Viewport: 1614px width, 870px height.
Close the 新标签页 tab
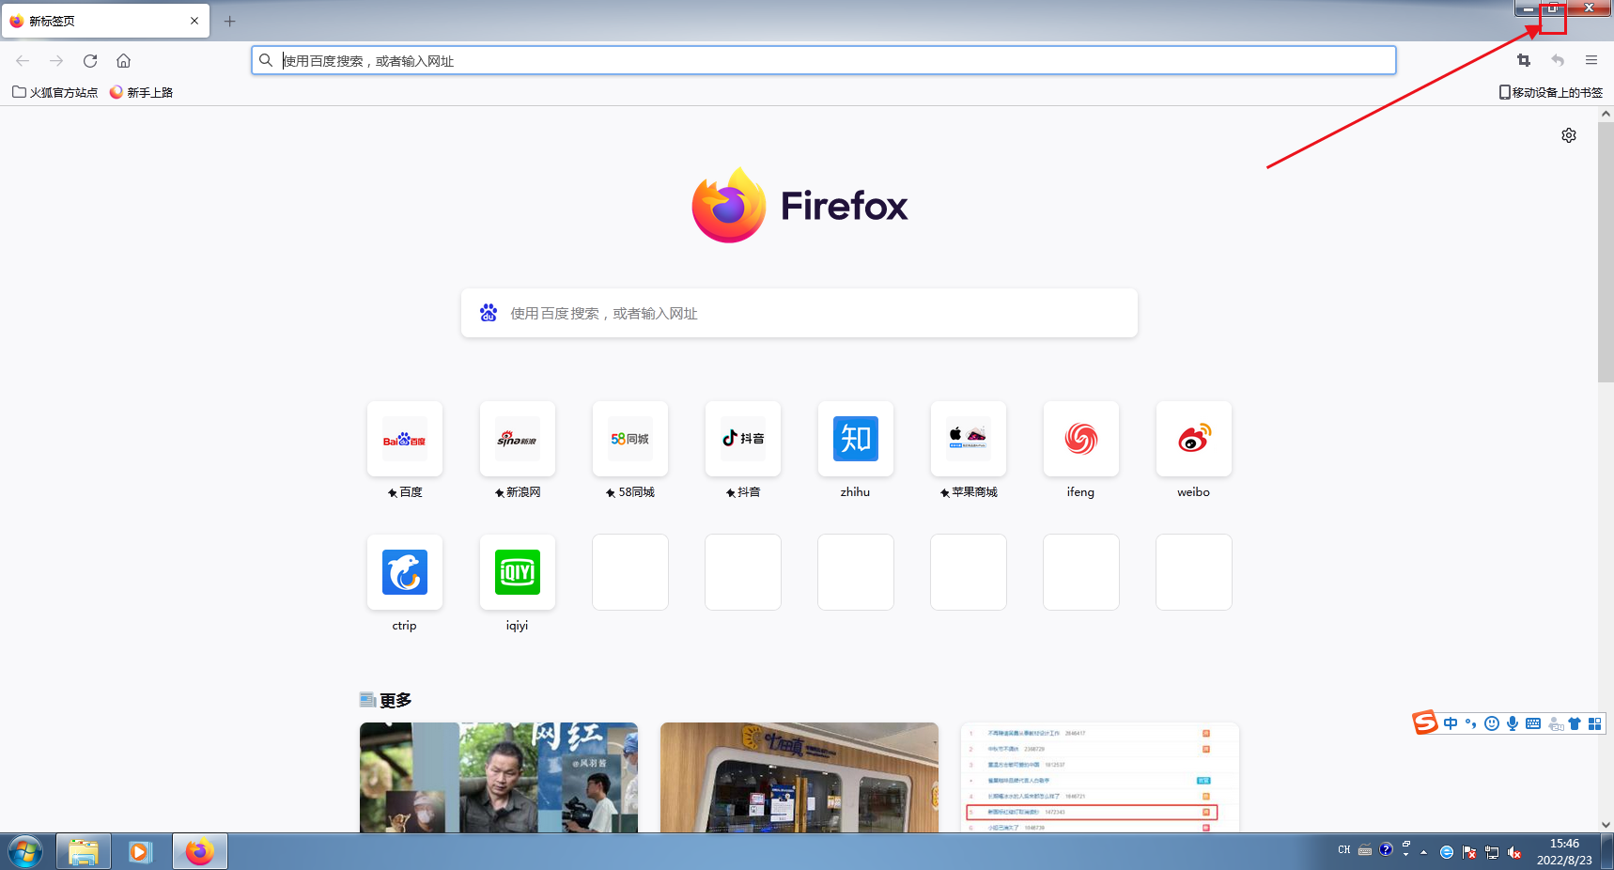[194, 21]
